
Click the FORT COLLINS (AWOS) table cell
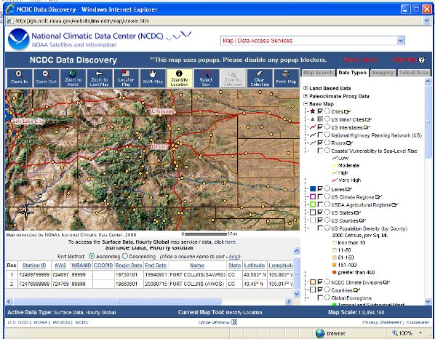pyautogui.click(x=197, y=284)
